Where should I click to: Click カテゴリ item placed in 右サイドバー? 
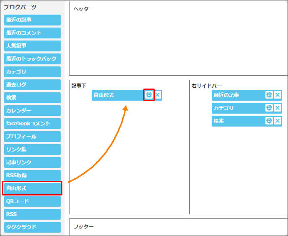pyautogui.click(x=247, y=108)
